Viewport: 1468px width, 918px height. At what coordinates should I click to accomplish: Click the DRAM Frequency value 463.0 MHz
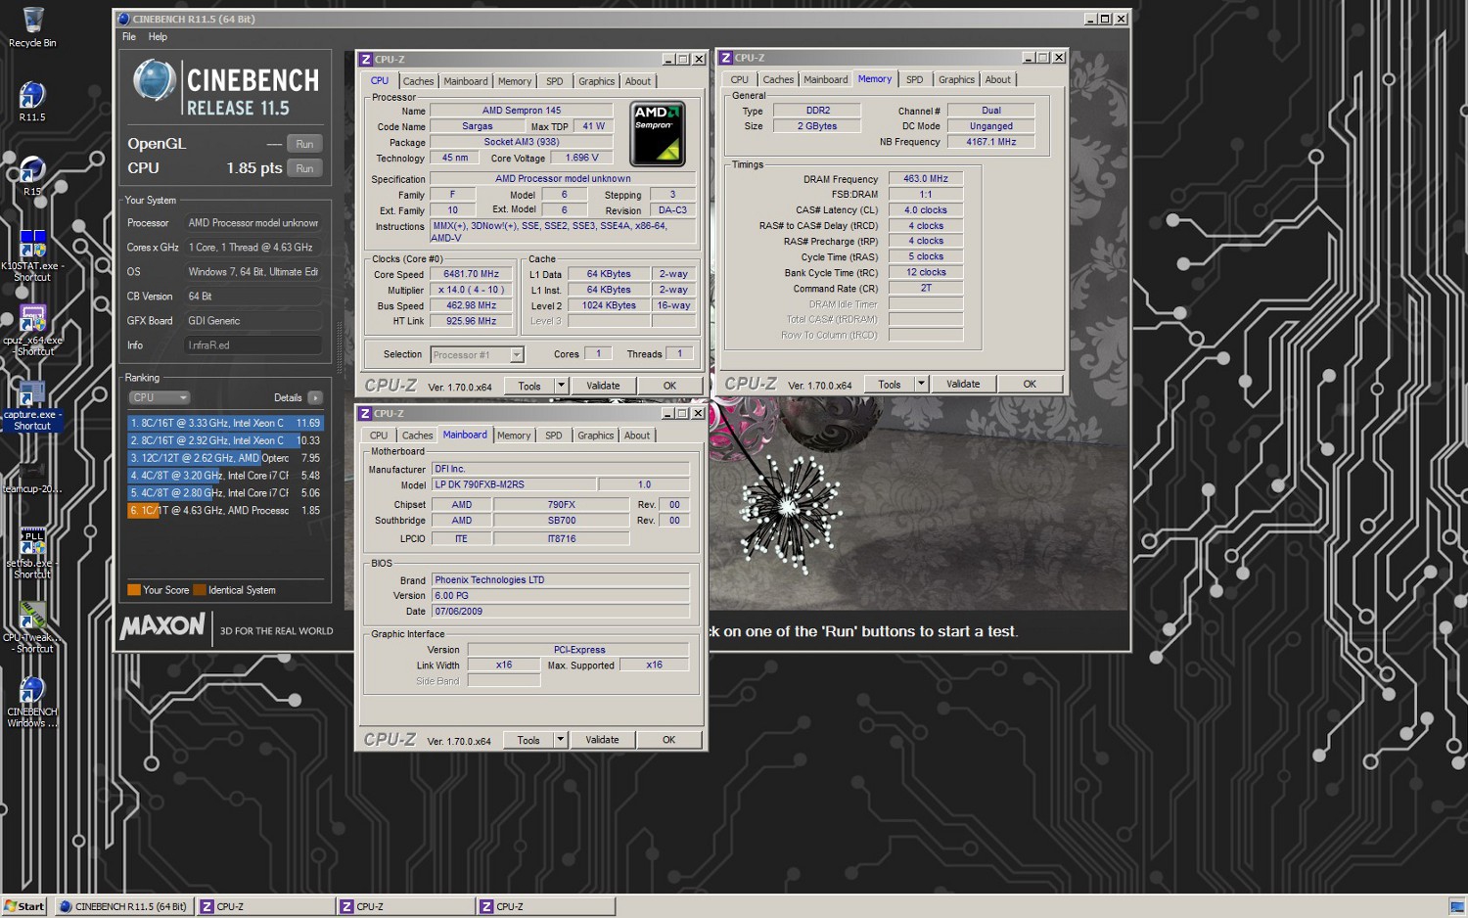[926, 179]
